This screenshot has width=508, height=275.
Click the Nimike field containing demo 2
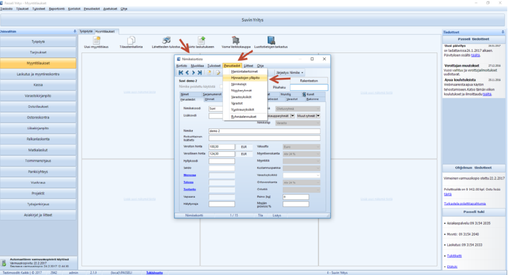click(264, 131)
